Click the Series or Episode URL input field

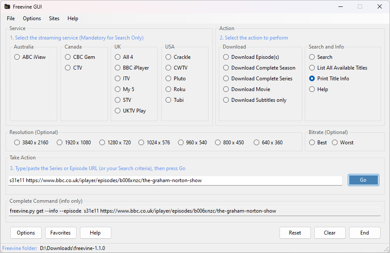[175, 180]
